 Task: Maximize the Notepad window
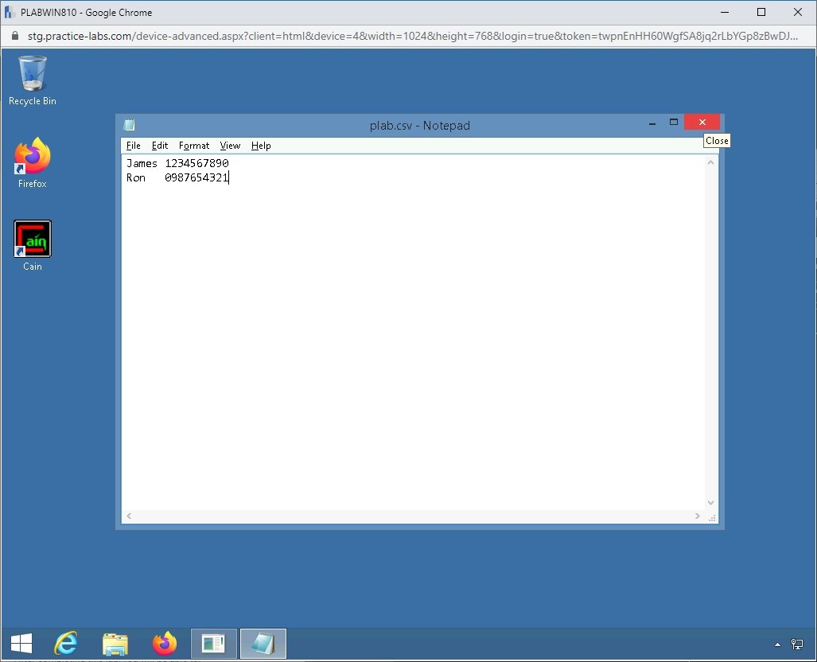(x=674, y=123)
